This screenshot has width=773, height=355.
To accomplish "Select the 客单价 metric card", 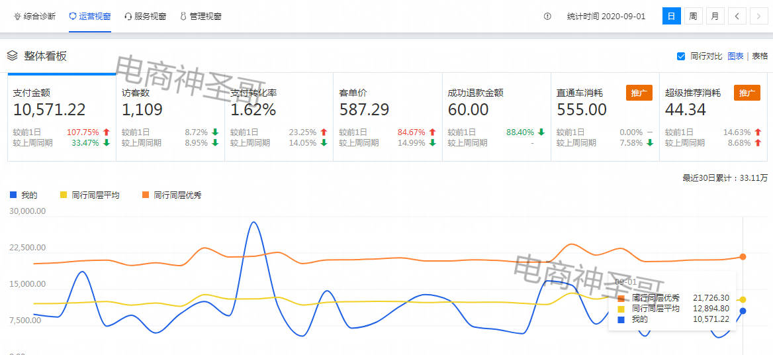I will click(x=388, y=117).
